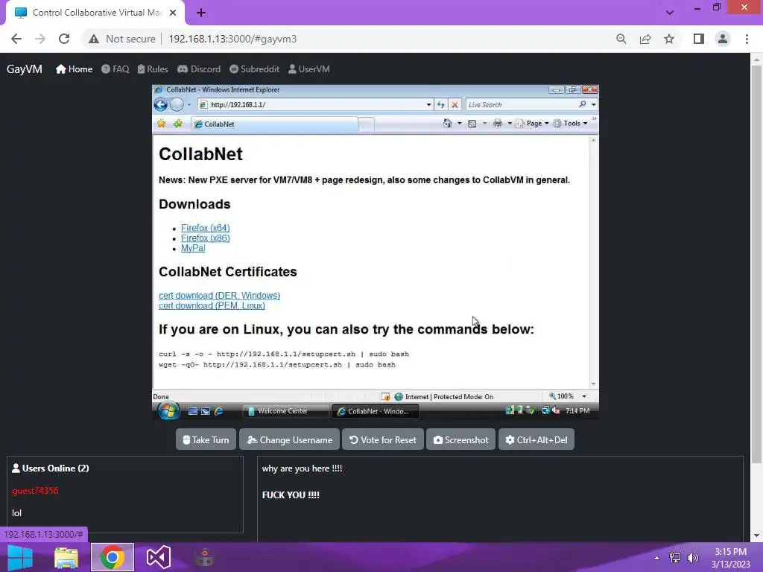
Task: Expand the IE address bar dropdown arrow
Action: pos(428,104)
